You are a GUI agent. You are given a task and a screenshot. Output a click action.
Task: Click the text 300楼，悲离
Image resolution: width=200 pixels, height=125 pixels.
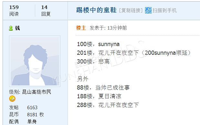[x=93, y=62]
